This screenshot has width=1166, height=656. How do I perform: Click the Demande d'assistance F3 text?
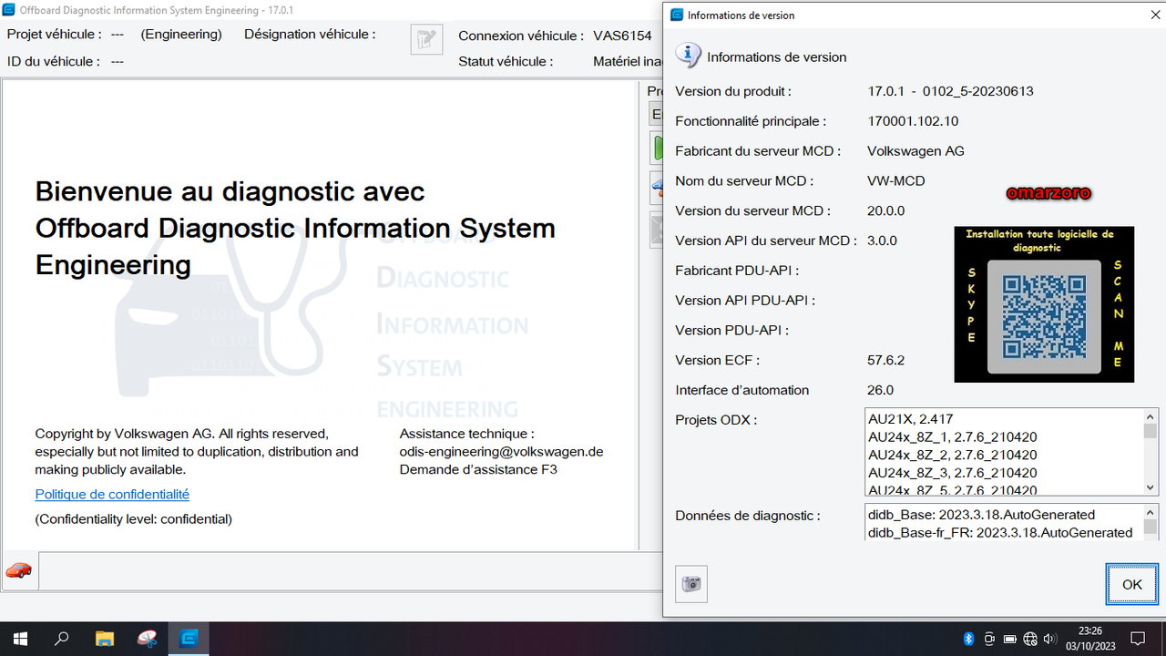pos(478,469)
